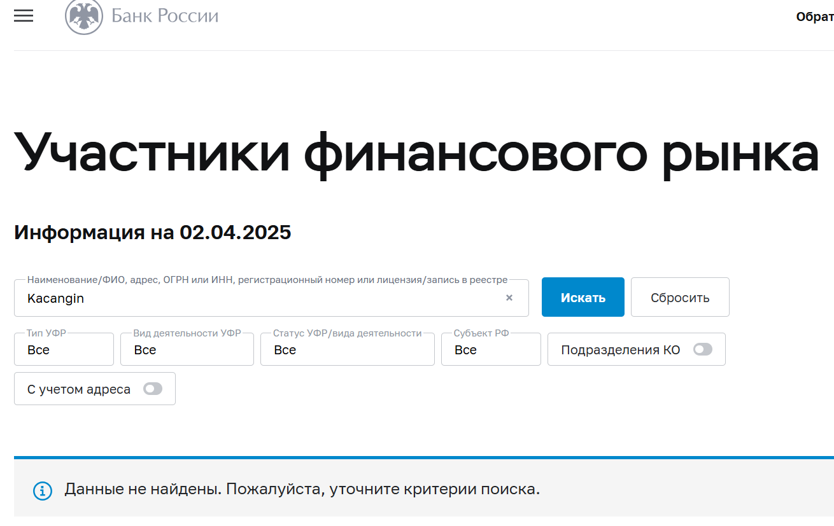
Task: Click the Сбросить reset button
Action: pyautogui.click(x=680, y=297)
